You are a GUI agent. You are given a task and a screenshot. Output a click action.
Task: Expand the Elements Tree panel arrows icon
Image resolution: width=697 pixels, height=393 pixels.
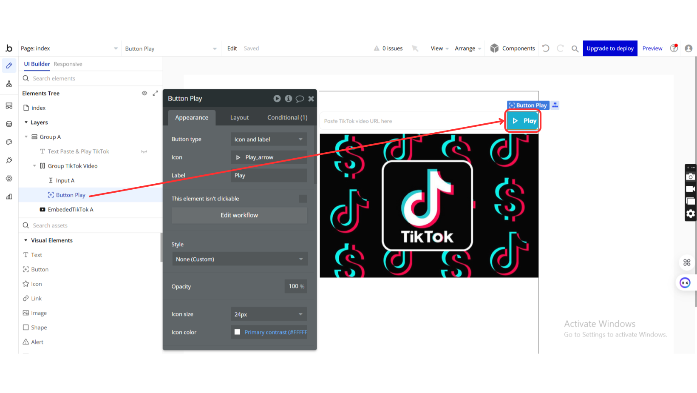tap(156, 93)
